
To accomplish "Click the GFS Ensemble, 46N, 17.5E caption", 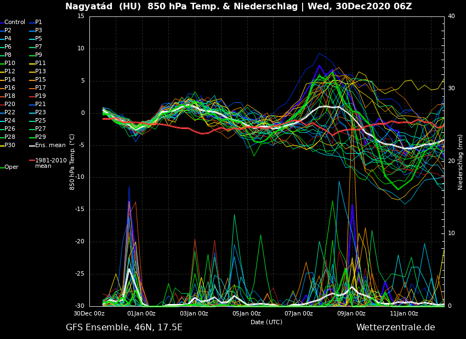I will tap(124, 328).
